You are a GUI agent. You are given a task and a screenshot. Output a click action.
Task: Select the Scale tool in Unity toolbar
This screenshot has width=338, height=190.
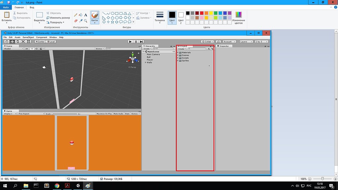click(x=23, y=42)
